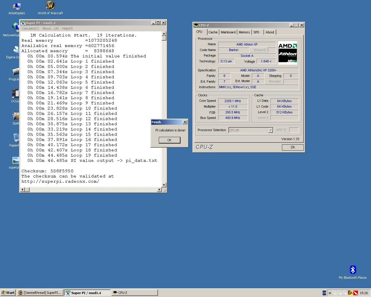Click the Super PI / mod1.4 taskbar button
The width and height of the screenshot is (371, 297).
point(87,293)
